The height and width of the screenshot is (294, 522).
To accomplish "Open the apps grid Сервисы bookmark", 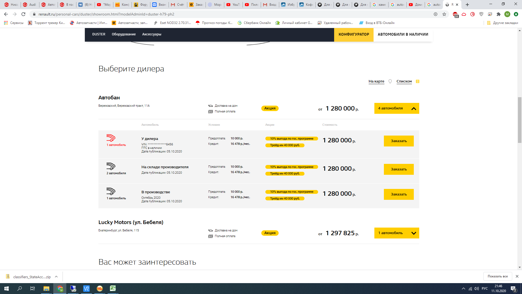I will pyautogui.click(x=14, y=23).
